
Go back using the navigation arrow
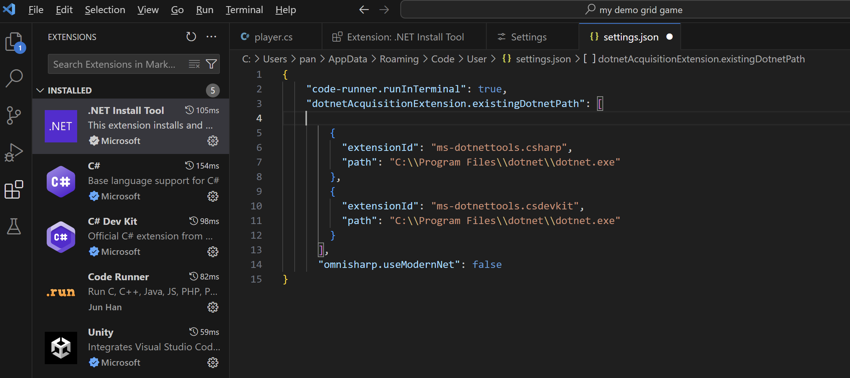364,10
